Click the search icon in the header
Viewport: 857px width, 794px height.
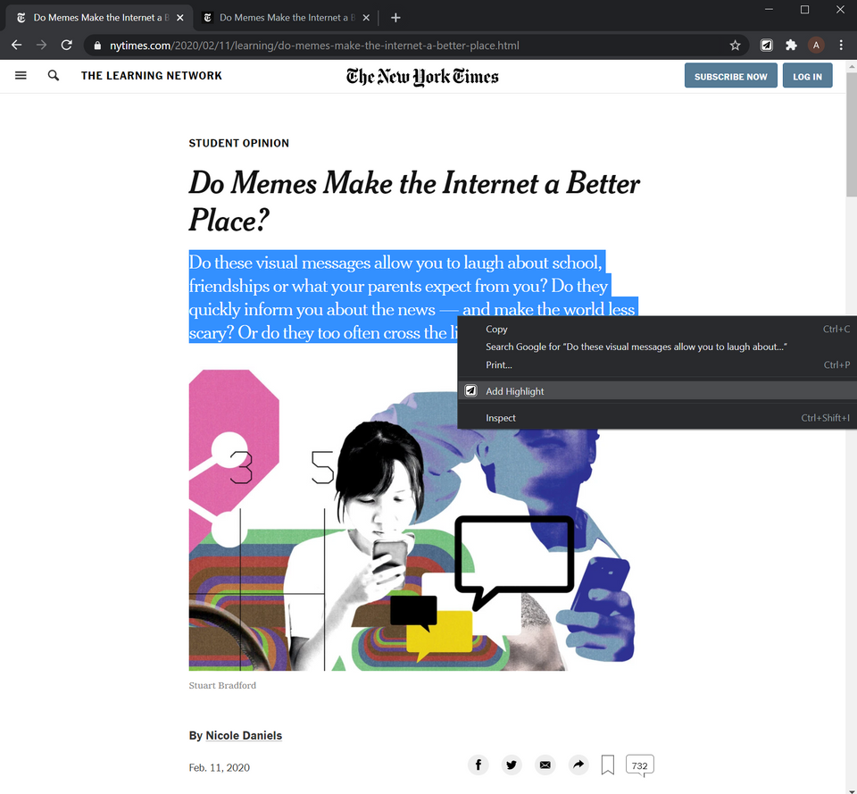point(53,75)
